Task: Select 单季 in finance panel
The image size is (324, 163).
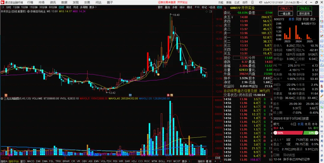Action: [291, 19]
